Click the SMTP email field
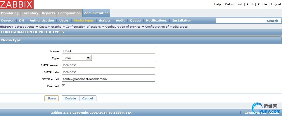Screen dimensions: 282x116 pyautogui.click(x=108, y=79)
